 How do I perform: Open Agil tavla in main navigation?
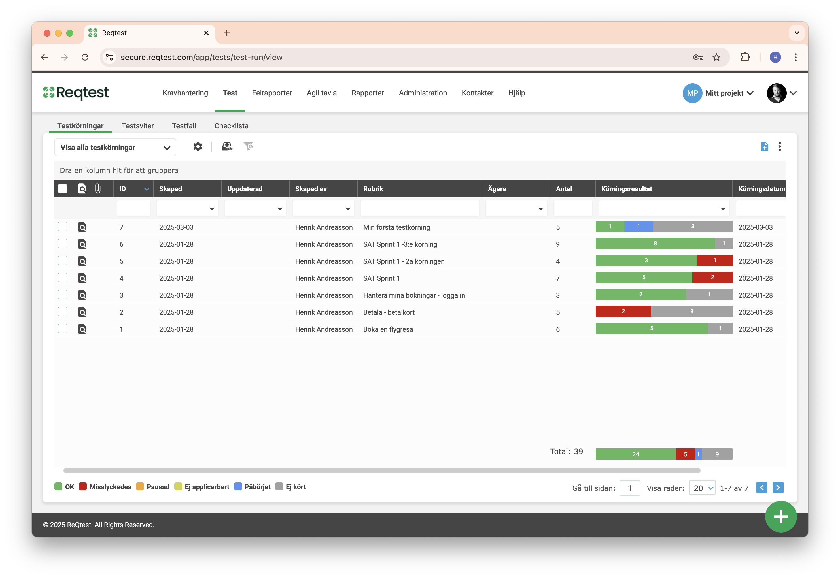(321, 93)
